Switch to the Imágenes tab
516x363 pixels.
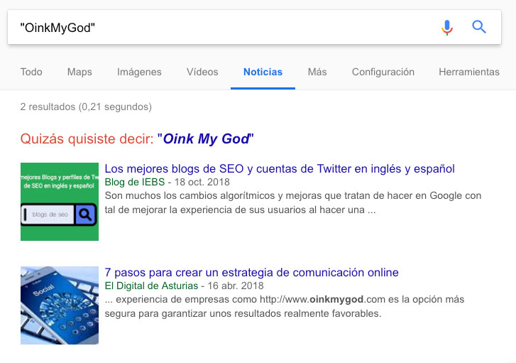(x=139, y=72)
